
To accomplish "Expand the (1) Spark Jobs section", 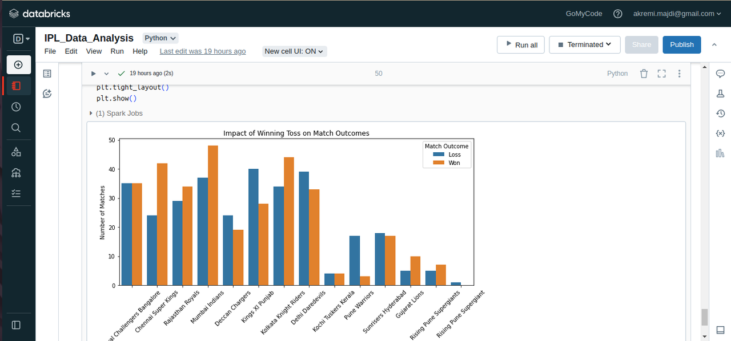I will pos(116,113).
